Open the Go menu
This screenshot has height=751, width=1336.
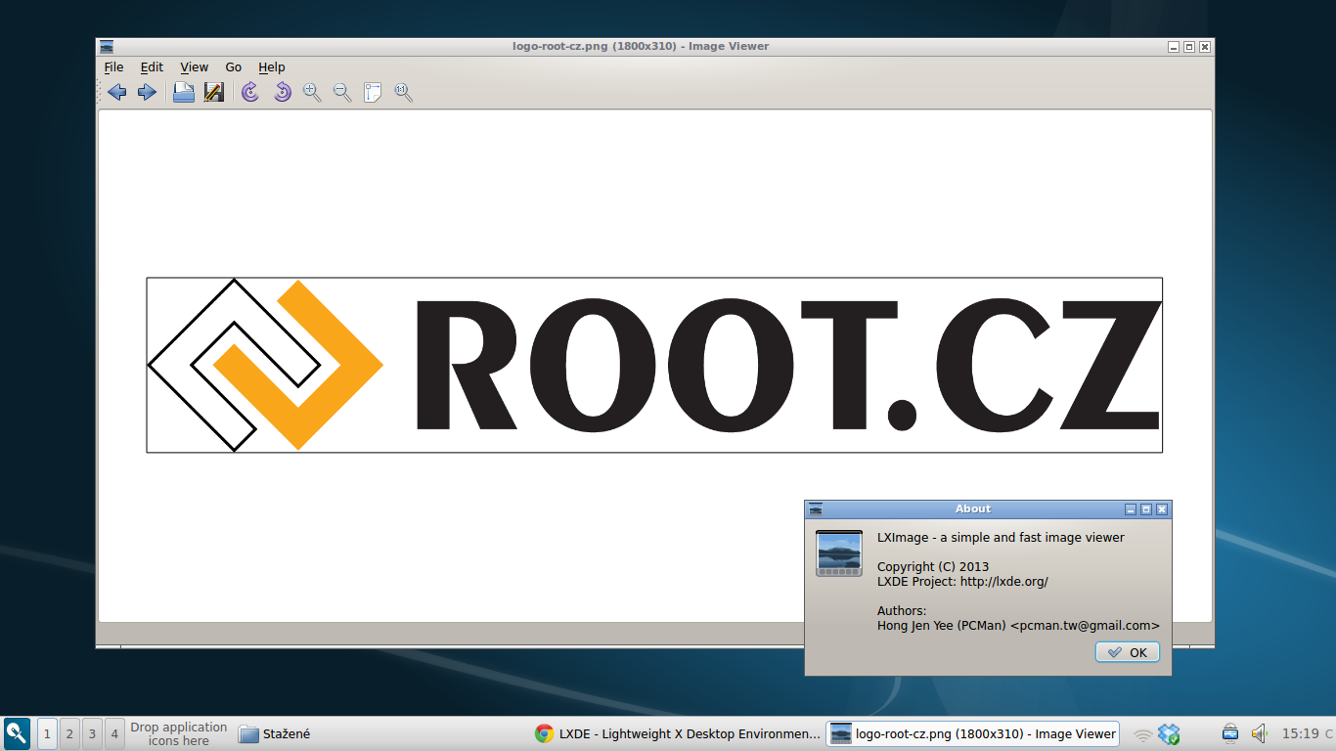233,66
